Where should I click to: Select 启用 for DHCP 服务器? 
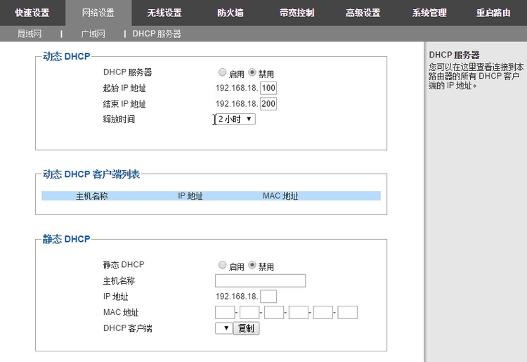pos(222,72)
